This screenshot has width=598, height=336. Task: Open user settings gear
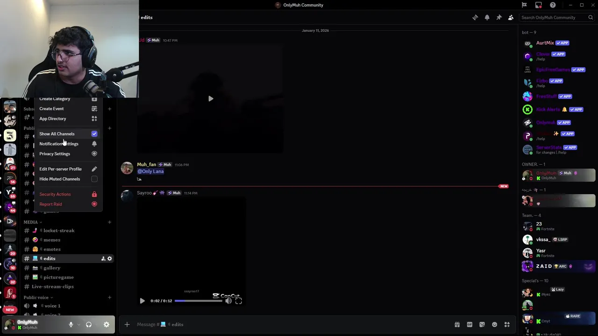click(107, 324)
